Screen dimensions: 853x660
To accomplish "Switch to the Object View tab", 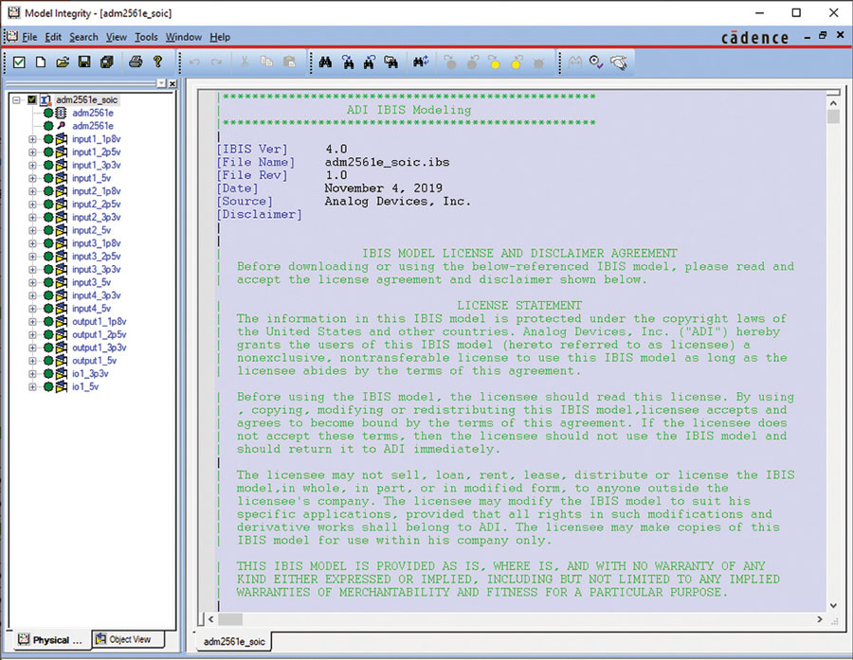I will point(129,639).
